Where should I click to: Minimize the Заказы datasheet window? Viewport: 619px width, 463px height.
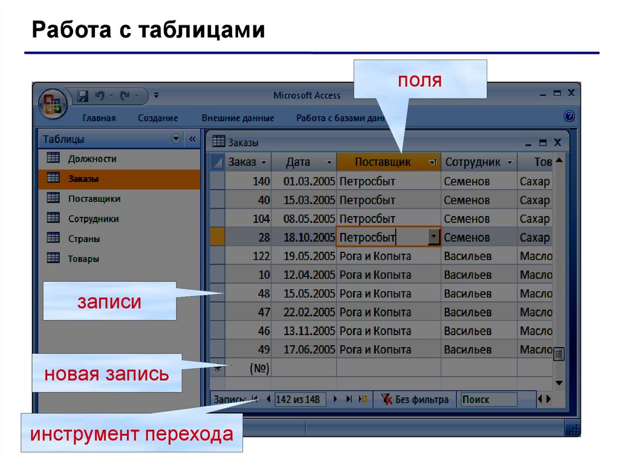(x=528, y=144)
